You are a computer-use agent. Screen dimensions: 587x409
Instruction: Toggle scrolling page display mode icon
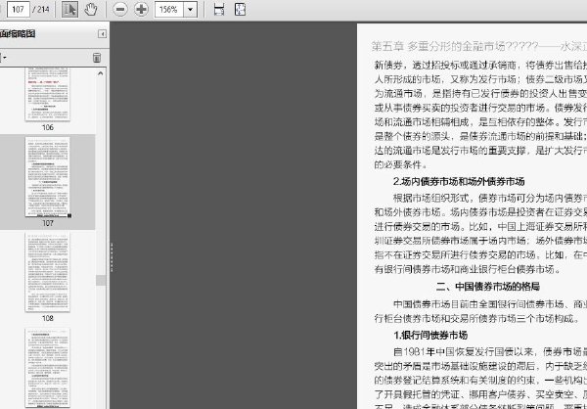click(x=219, y=10)
